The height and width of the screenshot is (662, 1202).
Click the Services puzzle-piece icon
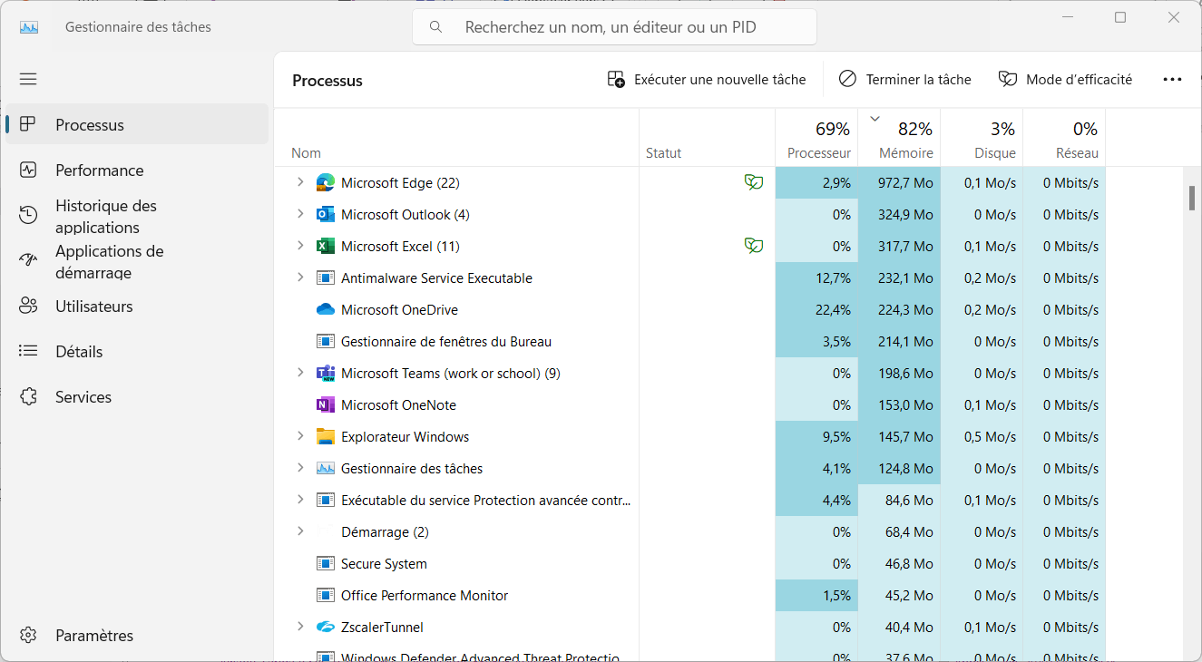tap(28, 396)
